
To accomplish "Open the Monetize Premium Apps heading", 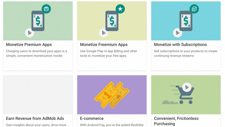I will pos(29,45).
